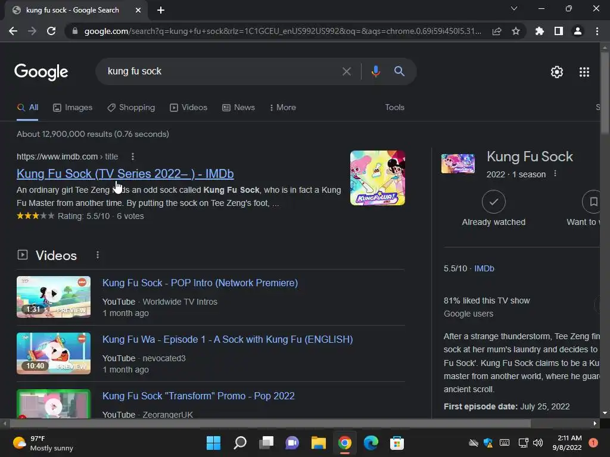Image resolution: width=610 pixels, height=457 pixels.
Task: Open the Transform Promo Pop 2022 video
Action: tap(198, 396)
